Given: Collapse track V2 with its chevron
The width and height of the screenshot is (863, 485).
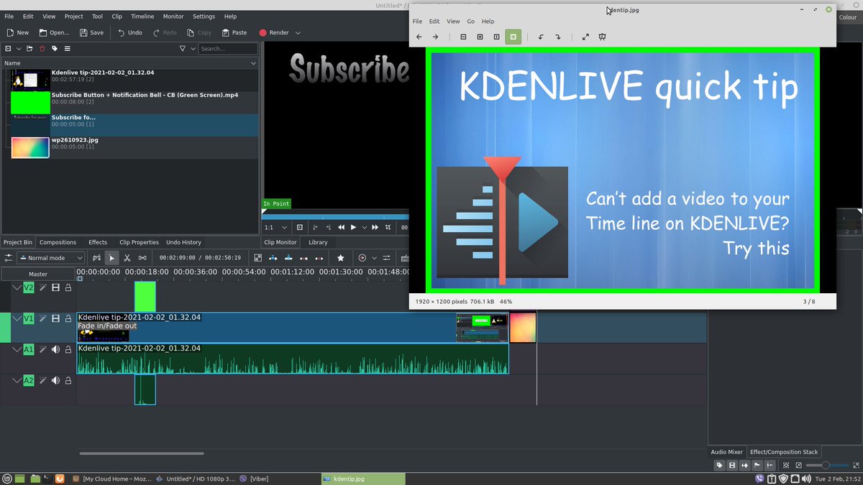Looking at the screenshot, I should (17, 287).
